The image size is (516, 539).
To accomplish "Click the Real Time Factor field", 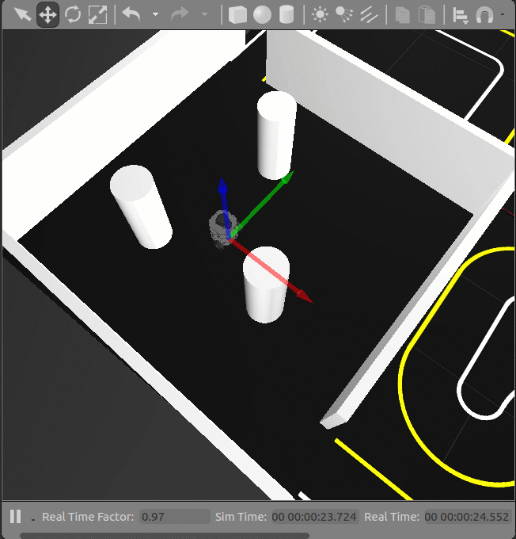I will point(174,517).
